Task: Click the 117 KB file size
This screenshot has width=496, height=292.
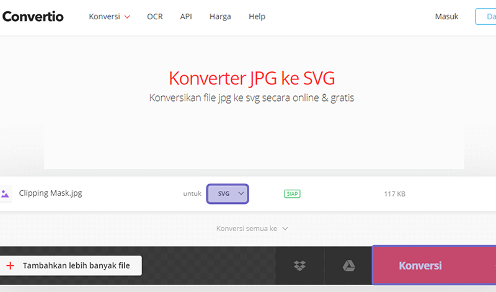Action: point(394,194)
